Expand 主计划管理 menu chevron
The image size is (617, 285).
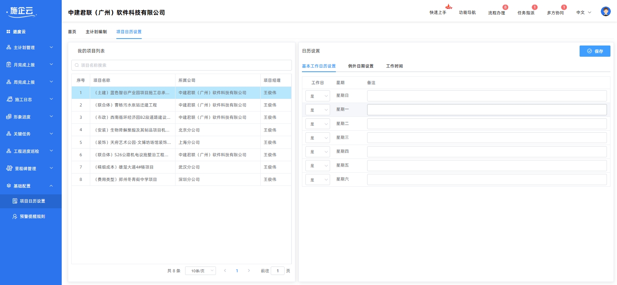click(51, 47)
